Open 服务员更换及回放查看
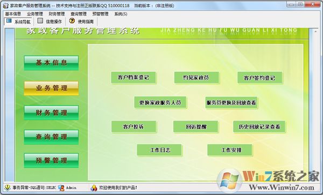This screenshot has height=195, width=323. [231, 102]
